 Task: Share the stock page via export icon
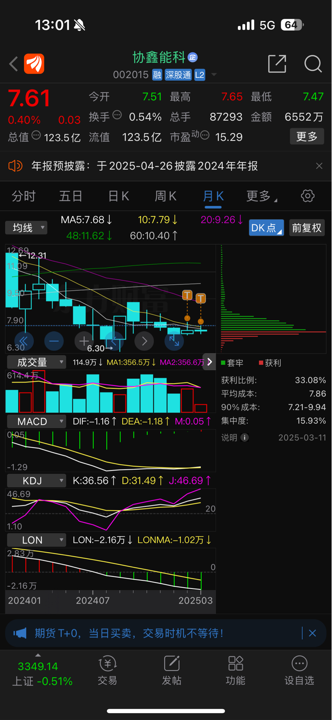tap(277, 64)
